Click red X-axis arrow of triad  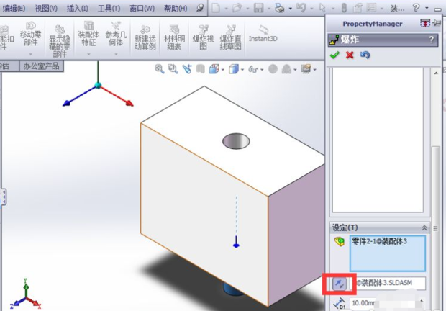[x=129, y=103]
